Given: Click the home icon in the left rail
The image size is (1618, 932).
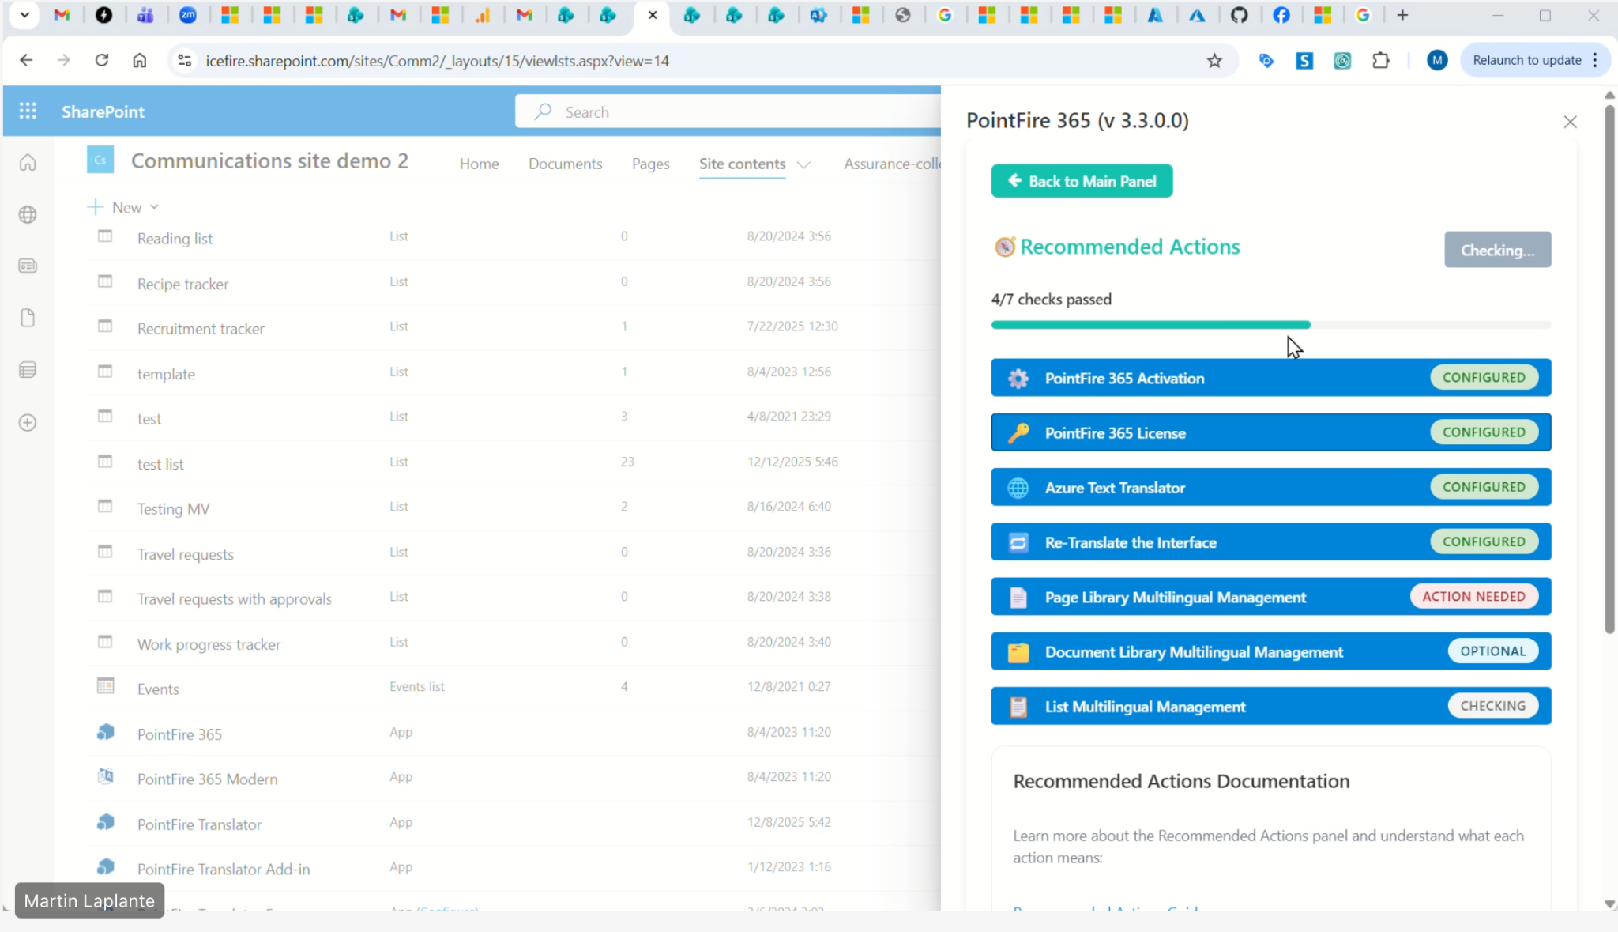Looking at the screenshot, I should (28, 163).
